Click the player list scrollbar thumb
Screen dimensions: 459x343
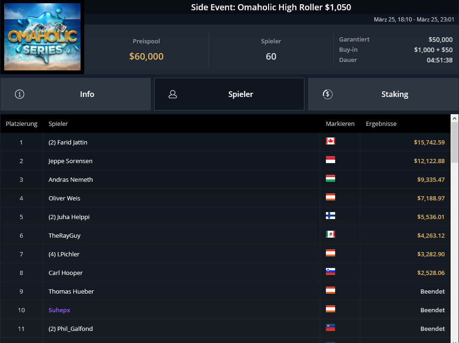[x=454, y=143]
